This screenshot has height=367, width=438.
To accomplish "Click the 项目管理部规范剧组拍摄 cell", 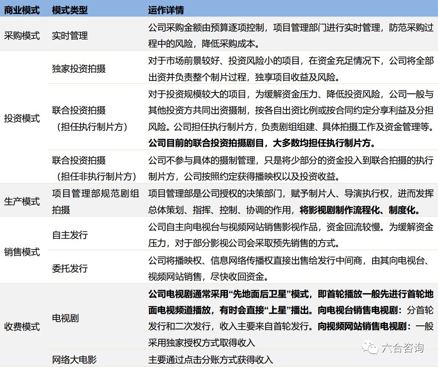I will [95, 202].
